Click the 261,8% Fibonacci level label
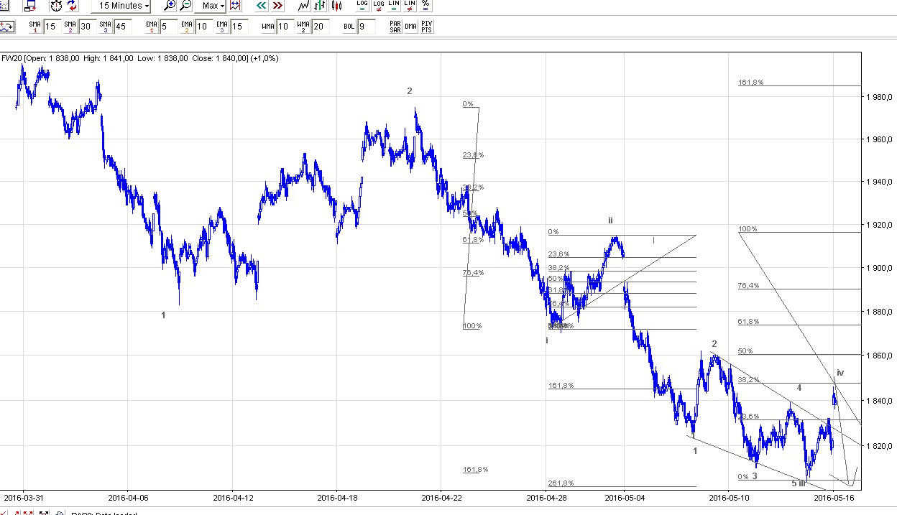The image size is (897, 515). pyautogui.click(x=561, y=483)
